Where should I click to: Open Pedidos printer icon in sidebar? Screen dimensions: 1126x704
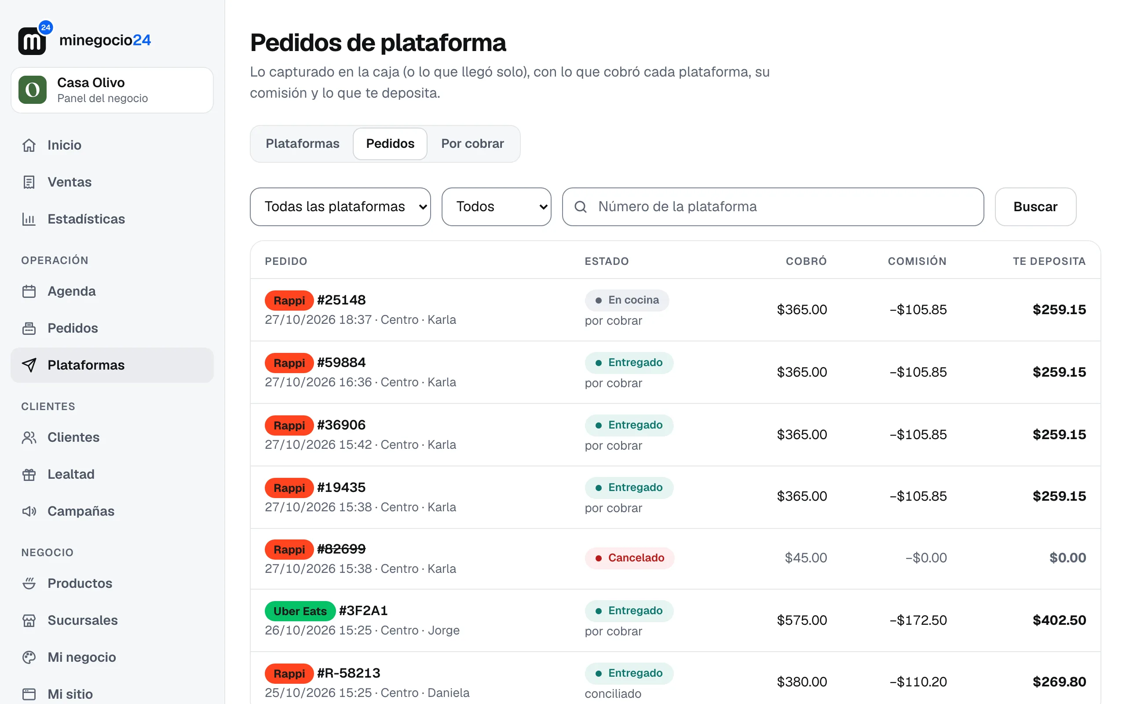(x=29, y=328)
